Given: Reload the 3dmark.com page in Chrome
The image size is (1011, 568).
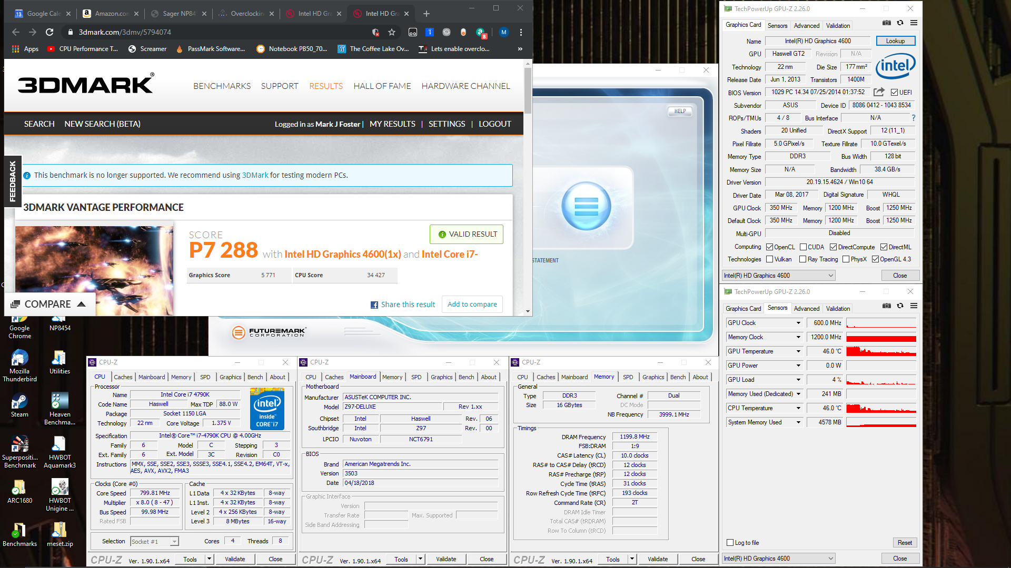Looking at the screenshot, I should 49,32.
